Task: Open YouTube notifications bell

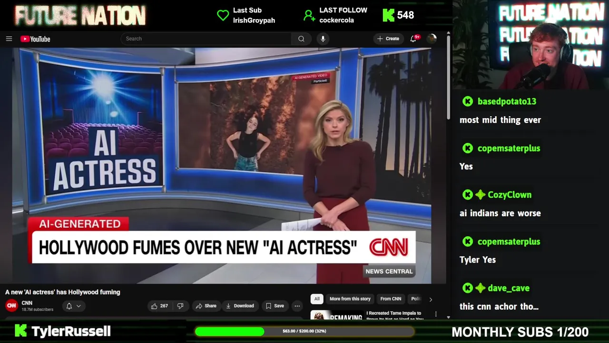Action: click(413, 39)
